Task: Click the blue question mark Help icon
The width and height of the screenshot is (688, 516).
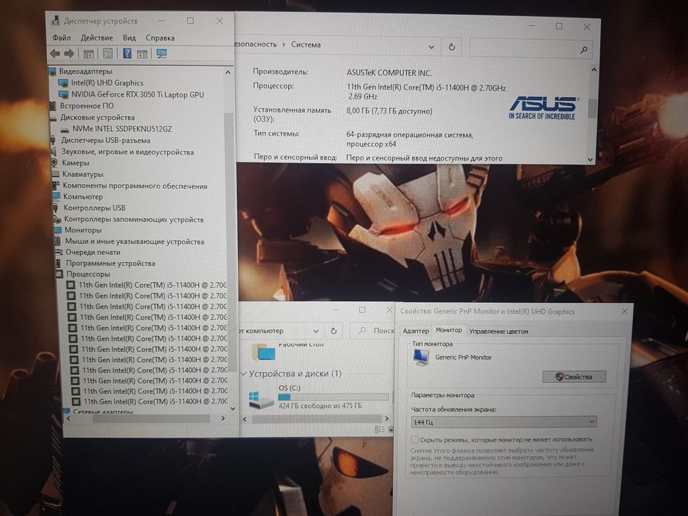Action: 127,54
